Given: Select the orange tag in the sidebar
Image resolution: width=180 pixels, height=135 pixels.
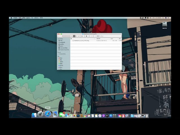Looking at the screenshot, I should 61,60.
